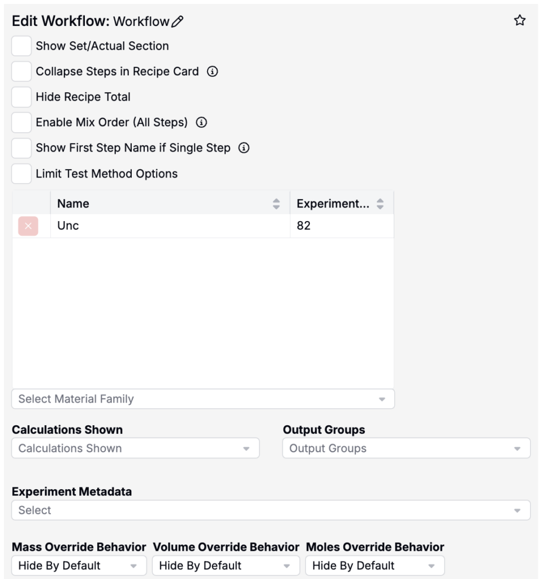Image resolution: width=543 pixels, height=579 pixels.
Task: Show info for First Step Name option
Action: [x=244, y=148]
